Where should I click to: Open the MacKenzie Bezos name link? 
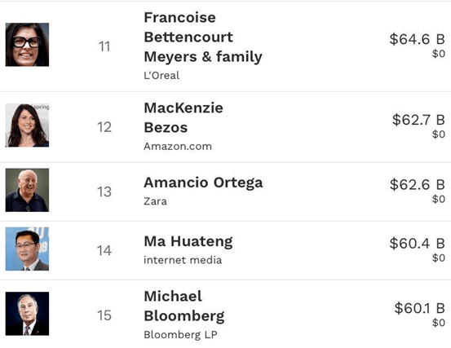pos(183,118)
